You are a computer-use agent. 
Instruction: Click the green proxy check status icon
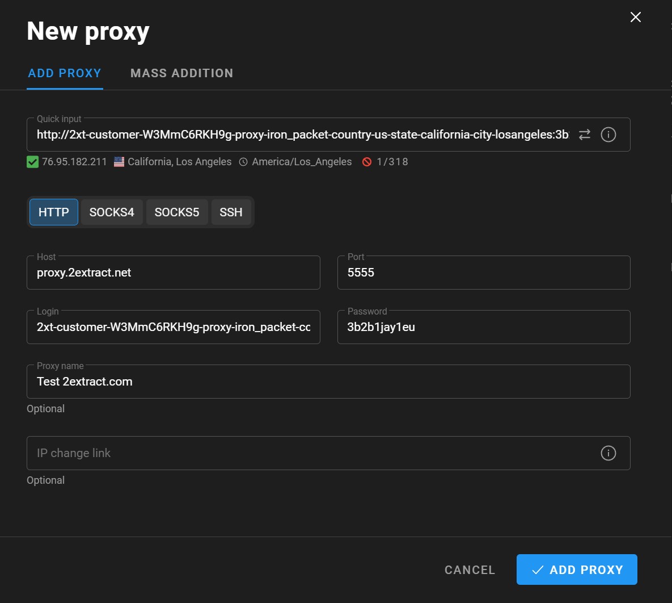pyautogui.click(x=32, y=162)
